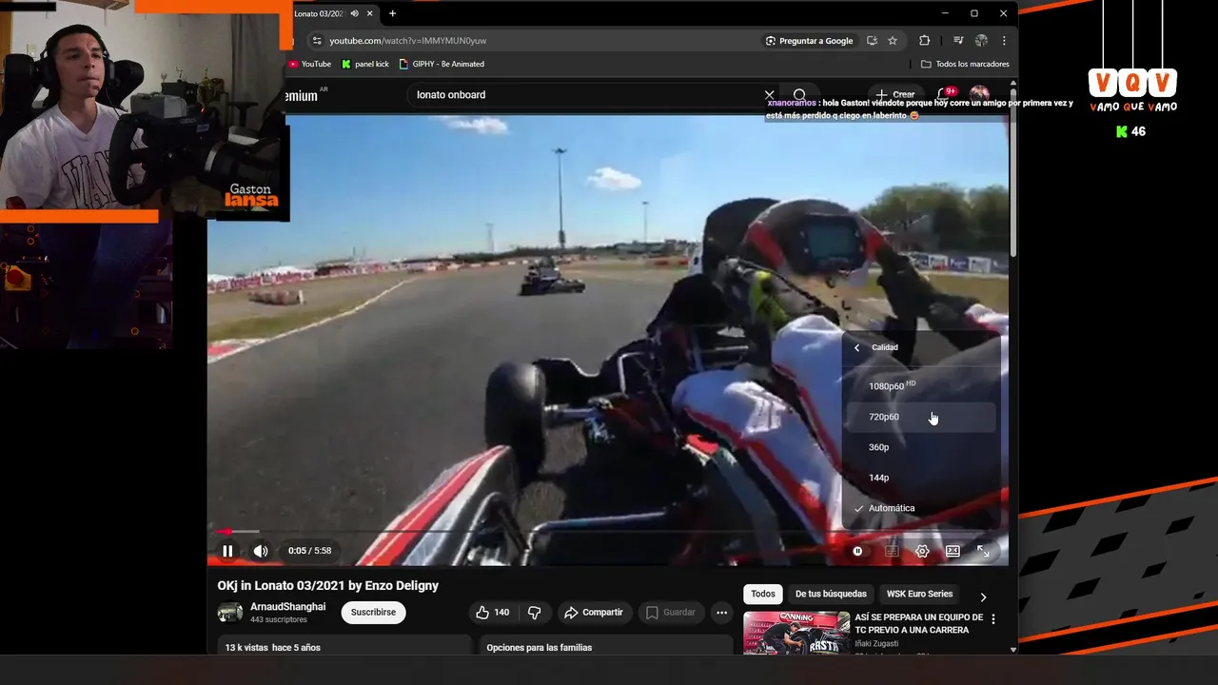Click the youtube.com address bar URL

pyautogui.click(x=408, y=41)
